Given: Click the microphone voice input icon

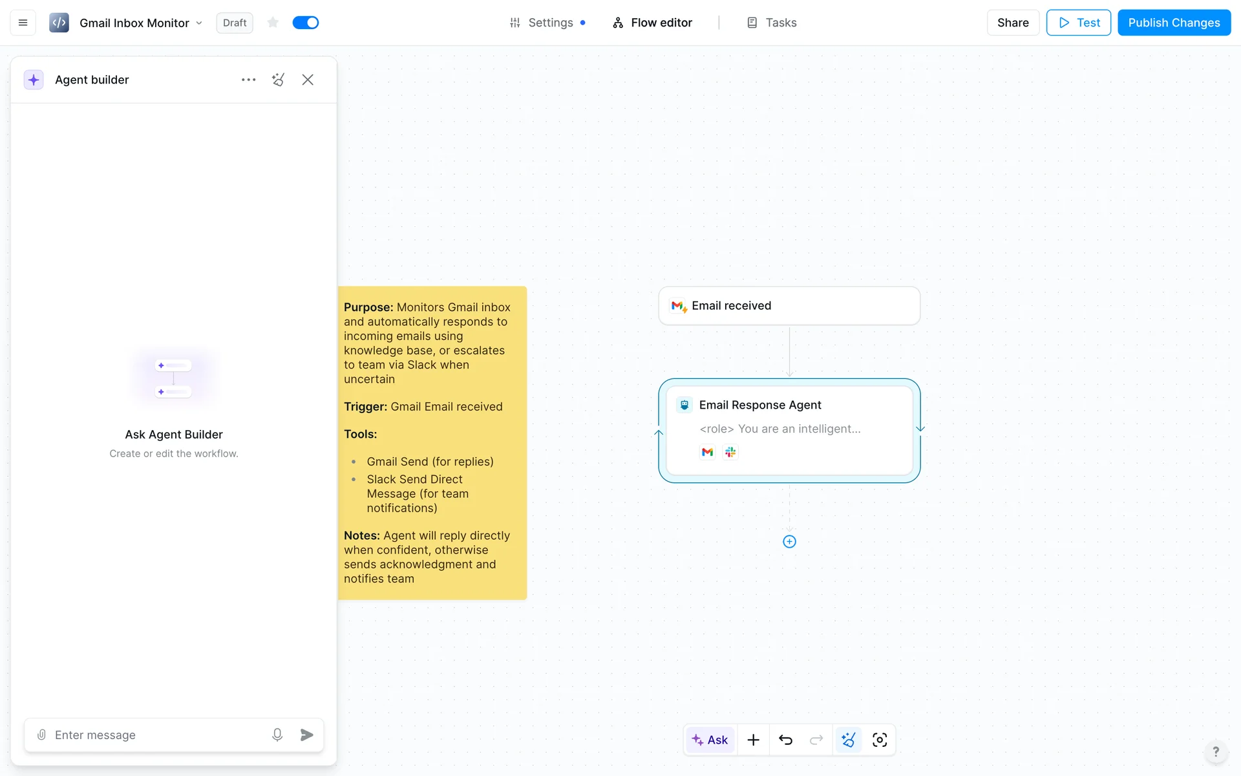Looking at the screenshot, I should click(x=277, y=735).
